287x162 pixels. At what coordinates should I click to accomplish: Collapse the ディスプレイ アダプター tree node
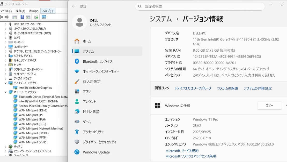(6, 83)
